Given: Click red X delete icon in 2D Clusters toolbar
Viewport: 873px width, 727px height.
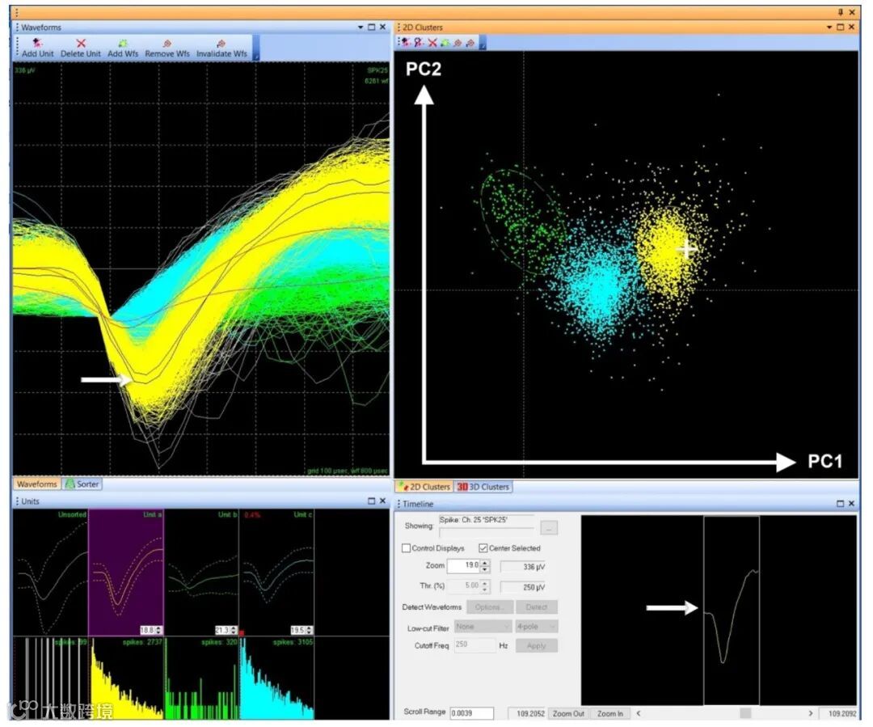Looking at the screenshot, I should coord(432,42).
